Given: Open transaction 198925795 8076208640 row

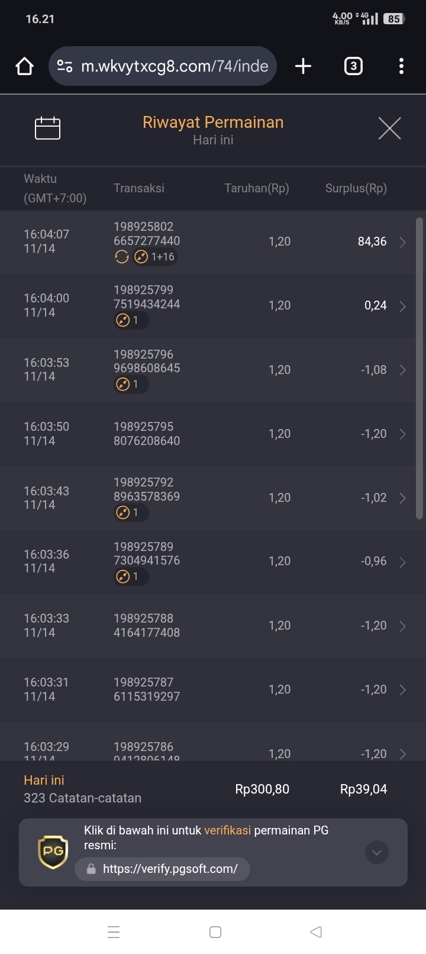Looking at the screenshot, I should pos(213,434).
